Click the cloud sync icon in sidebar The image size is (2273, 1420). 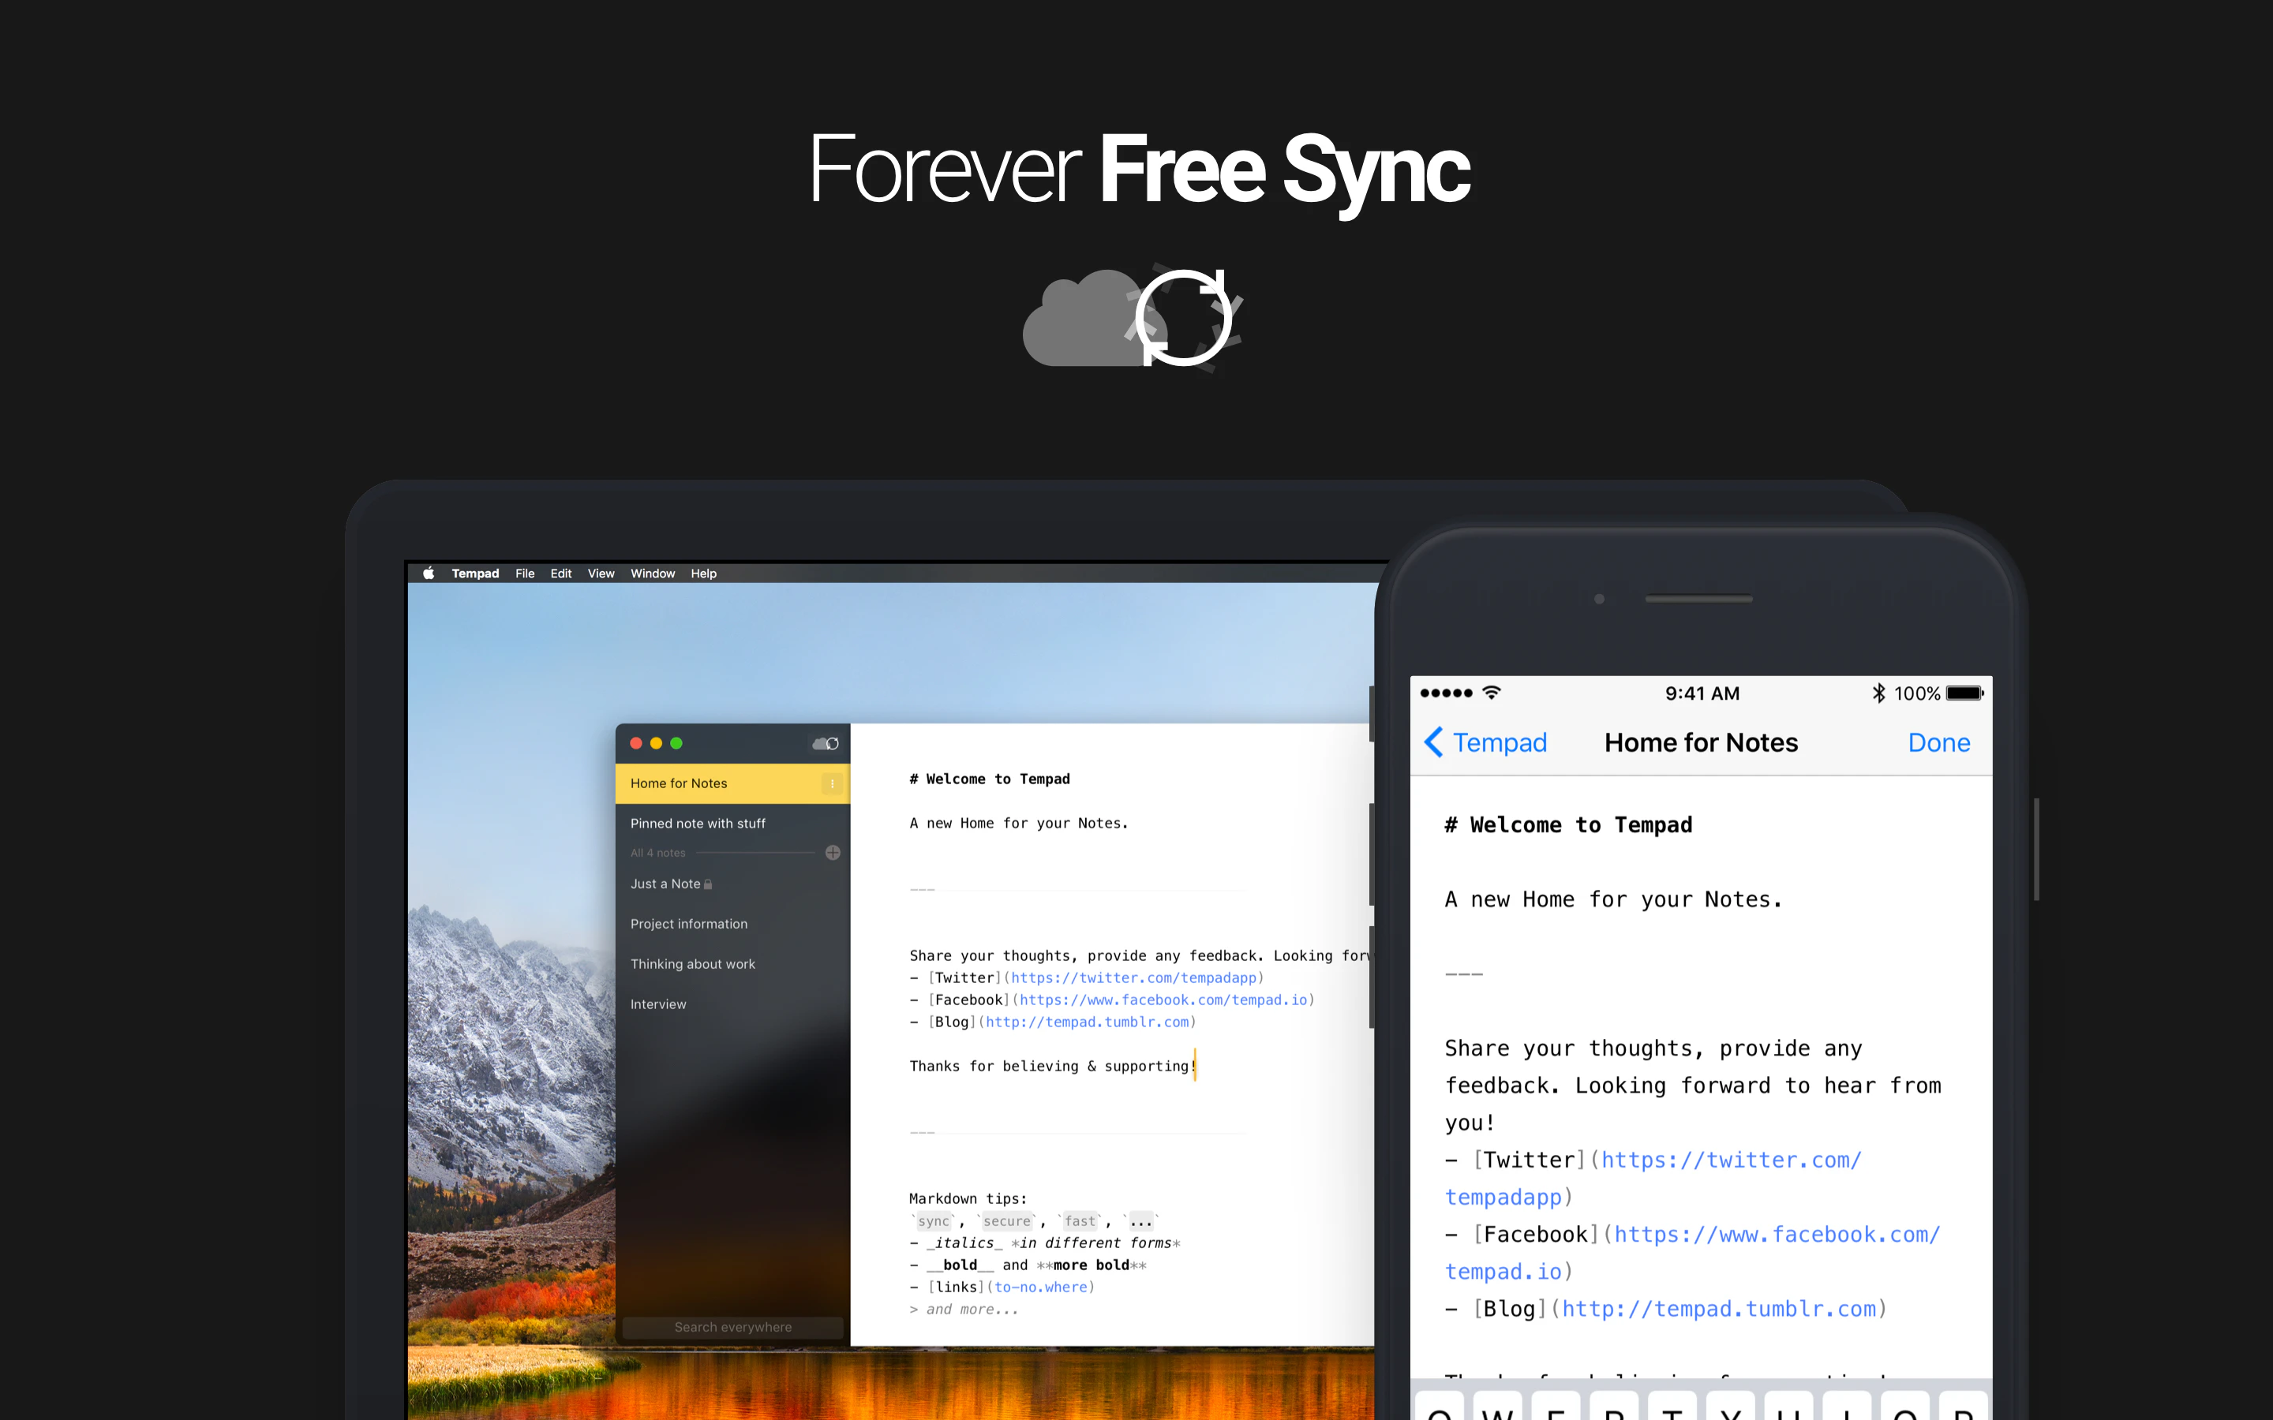click(x=825, y=743)
